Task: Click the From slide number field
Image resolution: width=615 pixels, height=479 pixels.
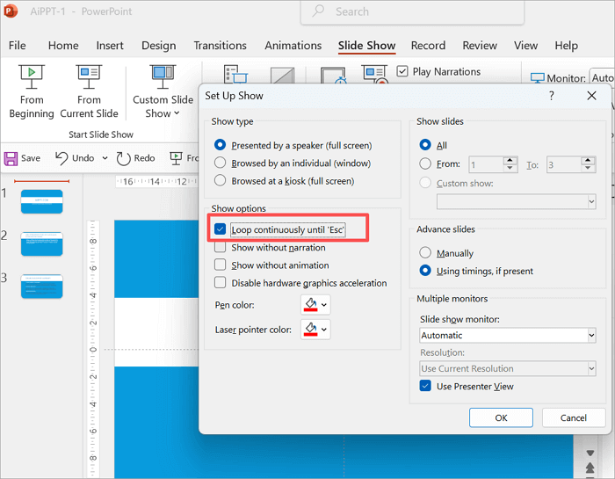Action: pos(486,164)
